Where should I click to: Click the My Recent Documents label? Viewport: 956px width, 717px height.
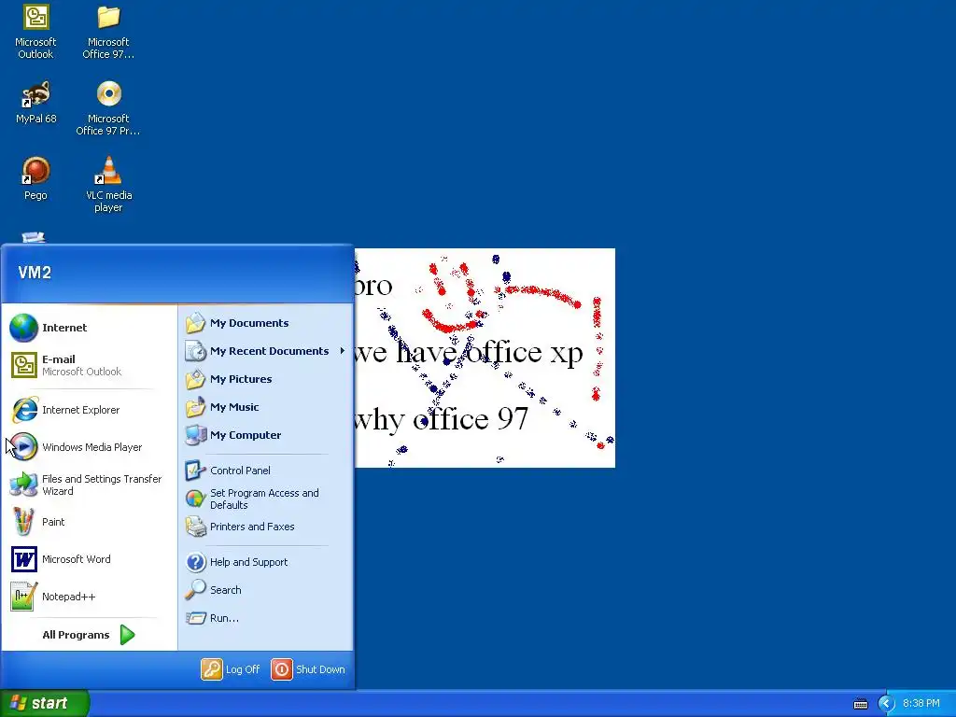pyautogui.click(x=269, y=351)
